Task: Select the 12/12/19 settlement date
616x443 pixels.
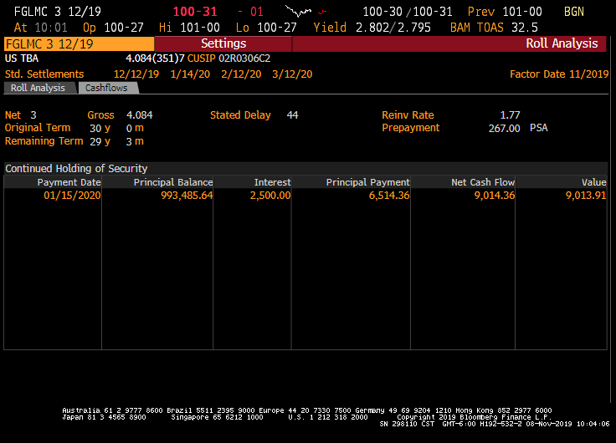Action: 136,74
